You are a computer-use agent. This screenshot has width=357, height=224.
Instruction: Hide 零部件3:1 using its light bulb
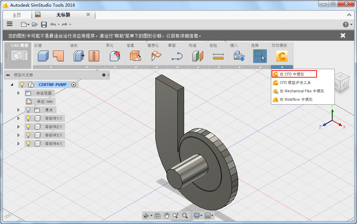[28, 135]
